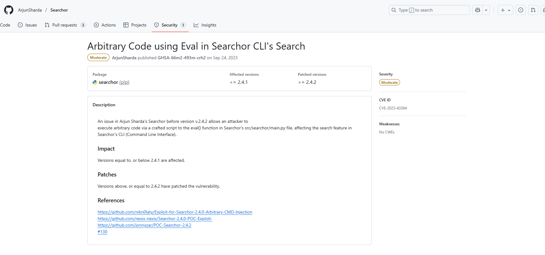Open the jonnyzar POC-Searchor-2.4.2 link
Image resolution: width=545 pixels, height=255 pixels.
pos(144,225)
